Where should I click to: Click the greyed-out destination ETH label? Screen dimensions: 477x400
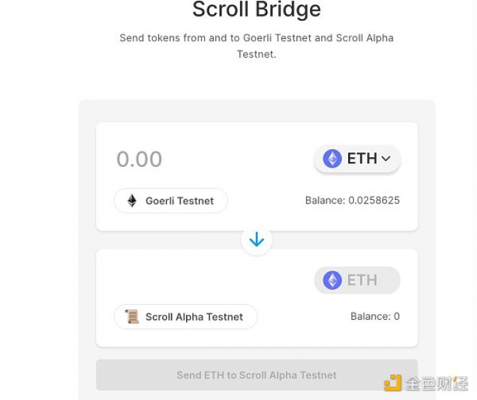362,280
